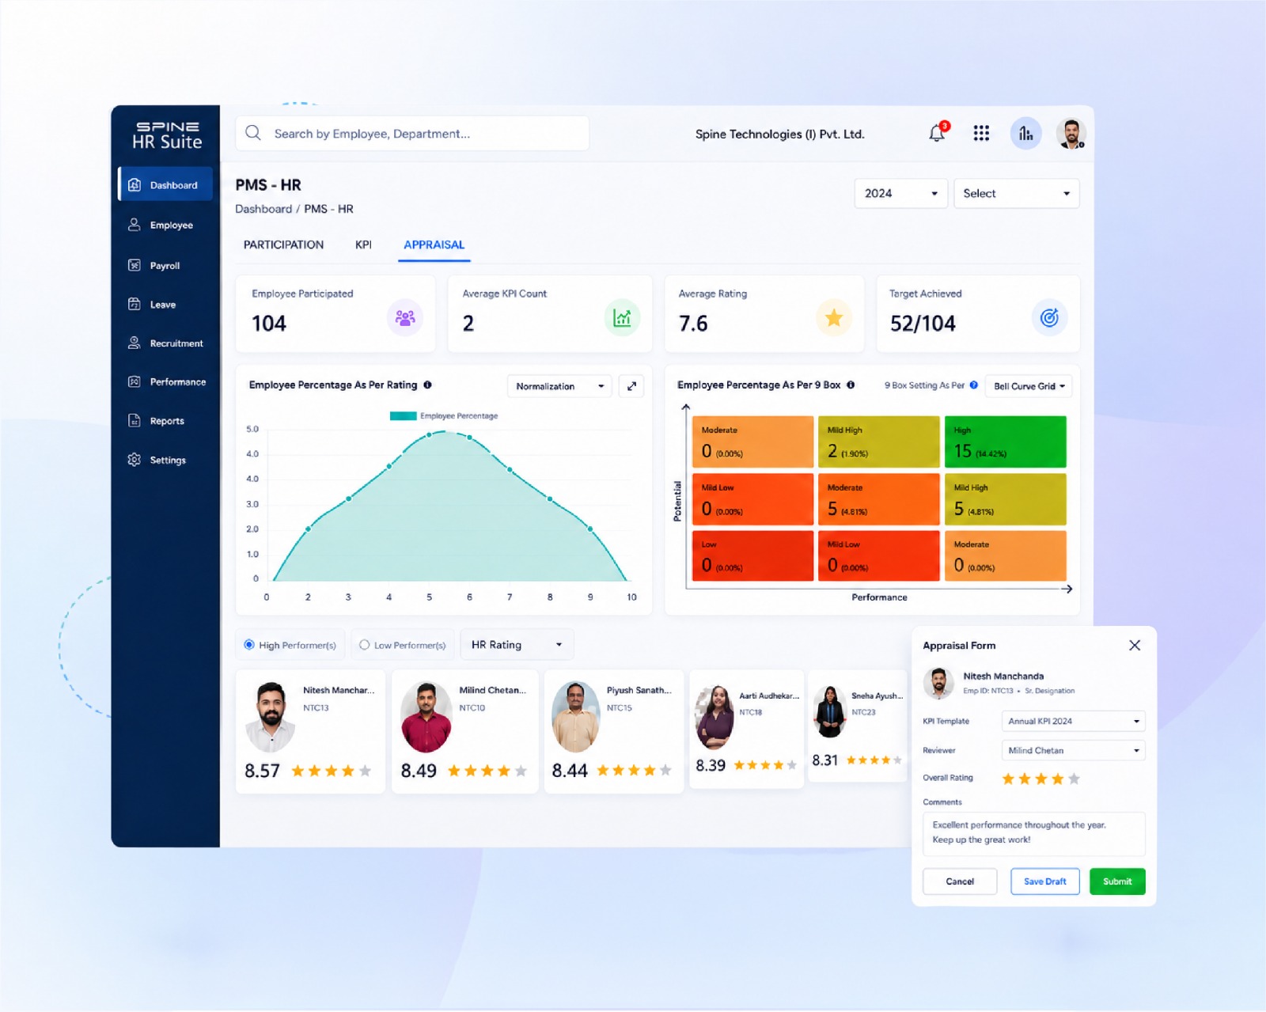This screenshot has height=1012, width=1266.
Task: Open Nitesh Manchar... performer card
Action: pyautogui.click(x=310, y=731)
